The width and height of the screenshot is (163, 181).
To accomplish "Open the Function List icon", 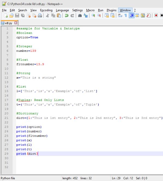I will pyautogui.click(x=149, y=15).
